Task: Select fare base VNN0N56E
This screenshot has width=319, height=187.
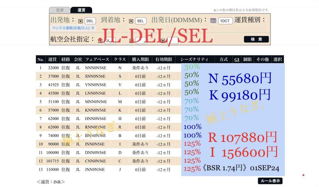Action: 95,85
